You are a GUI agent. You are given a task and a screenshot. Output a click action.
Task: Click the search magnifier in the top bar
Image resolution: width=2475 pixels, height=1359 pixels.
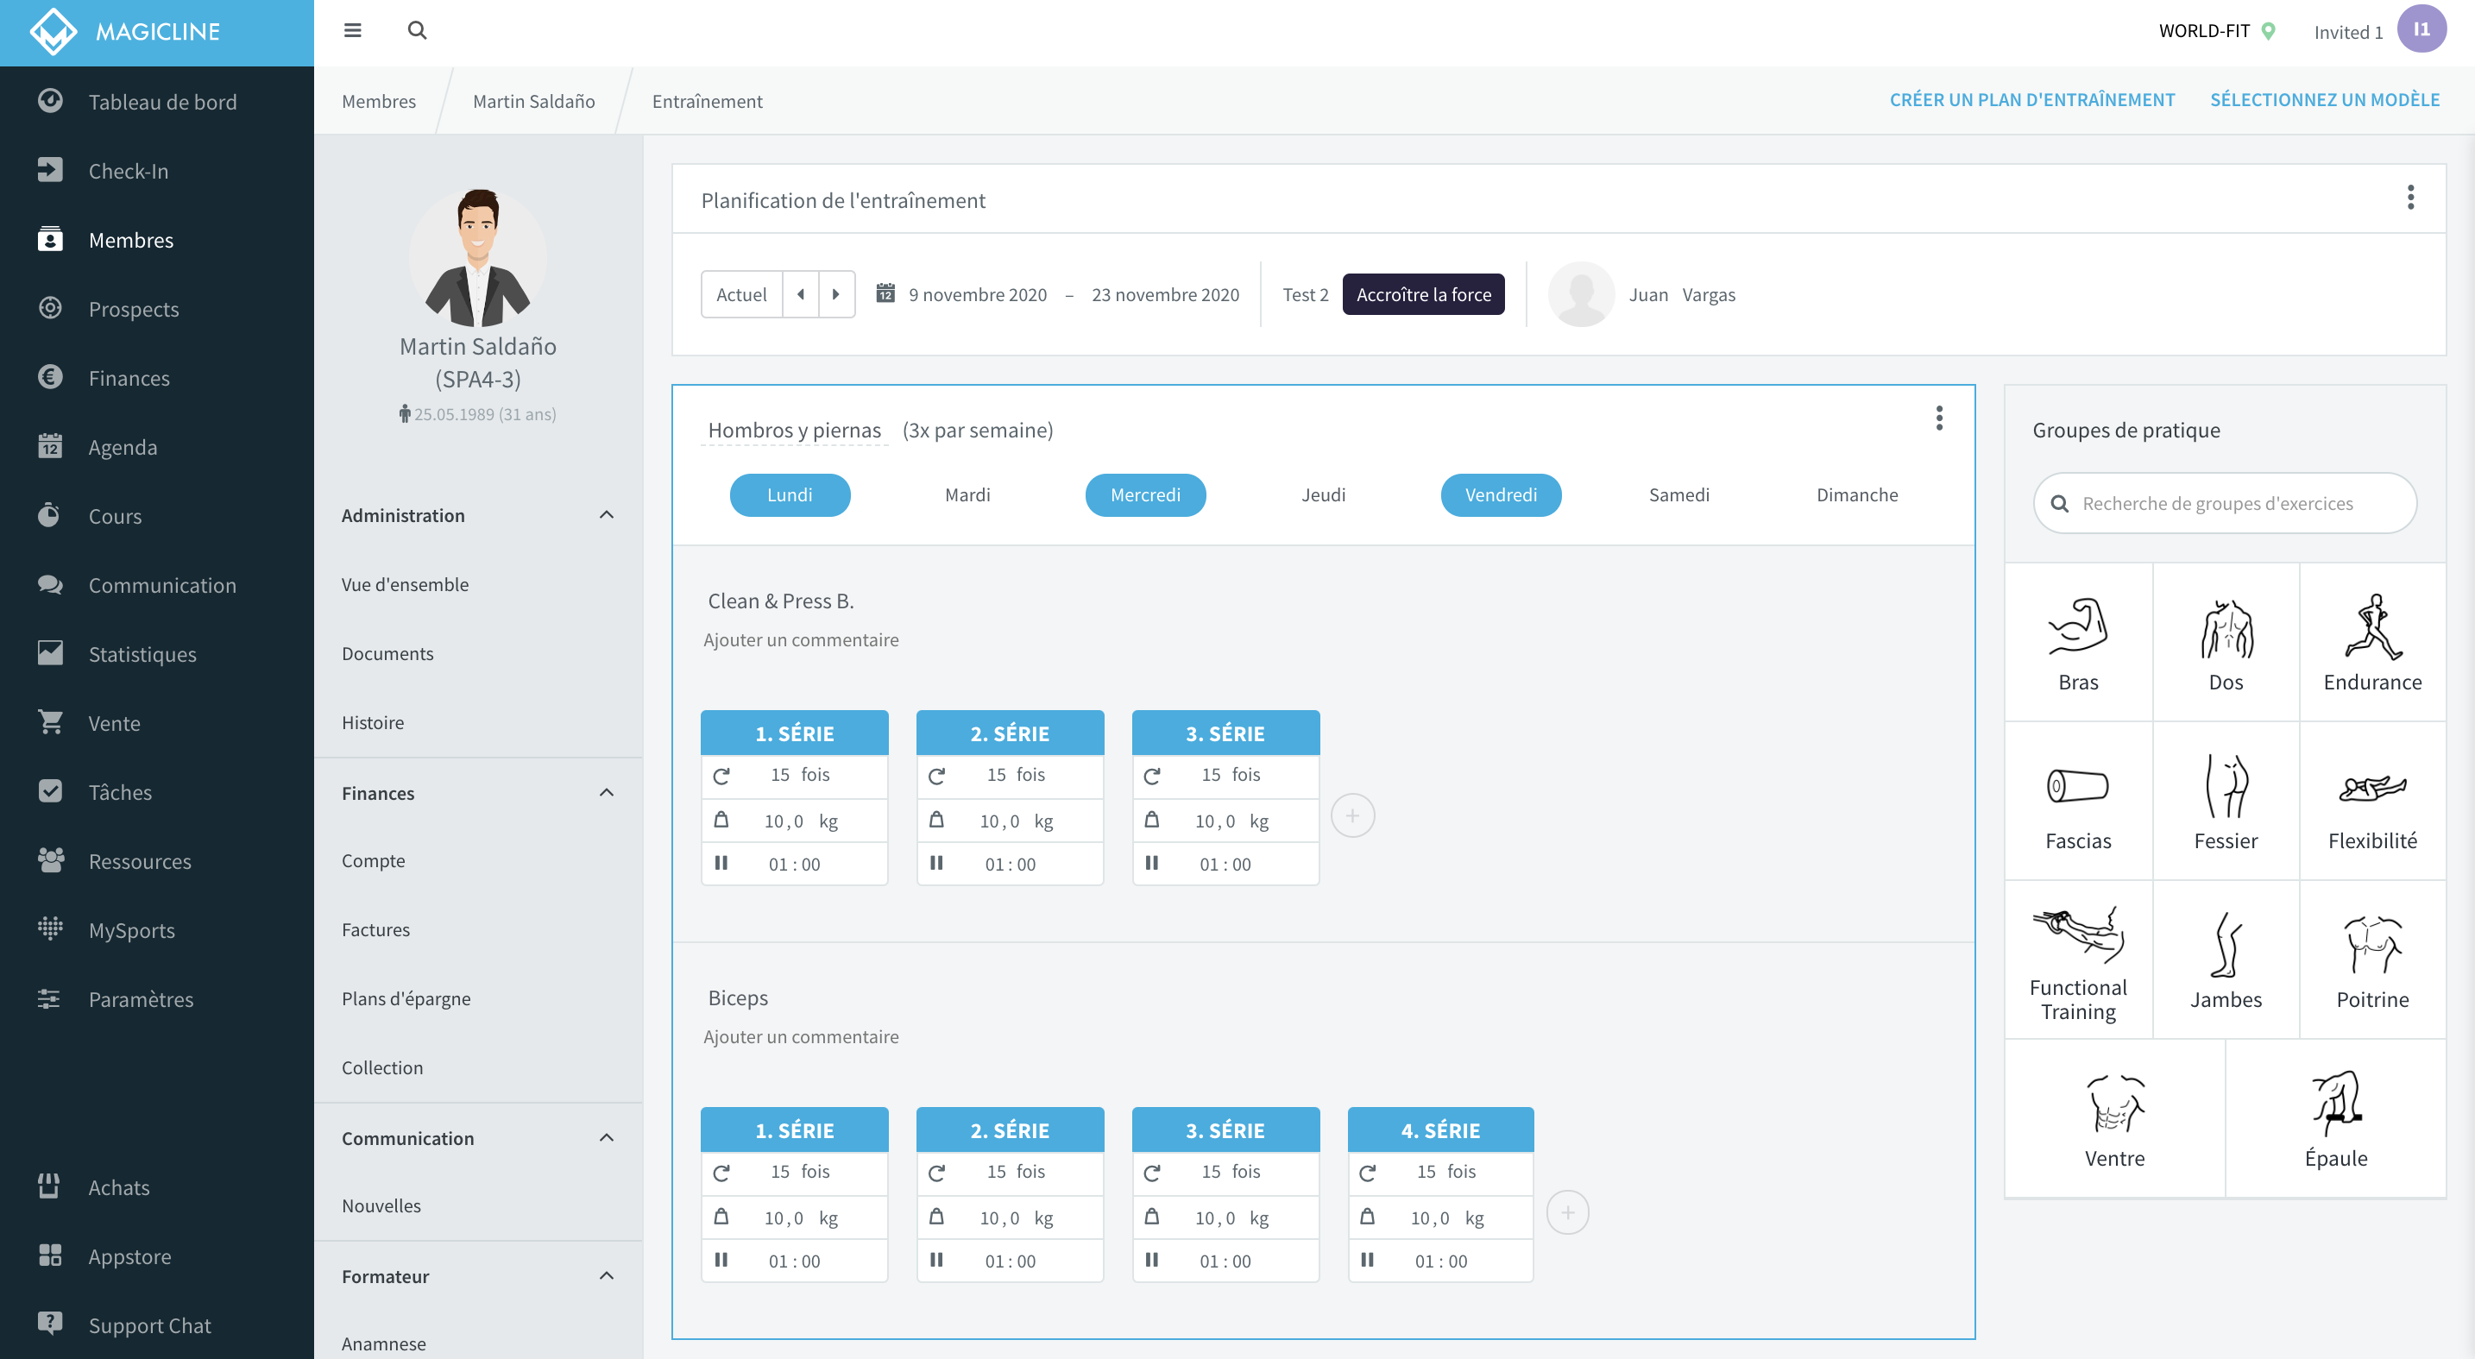coord(417,30)
